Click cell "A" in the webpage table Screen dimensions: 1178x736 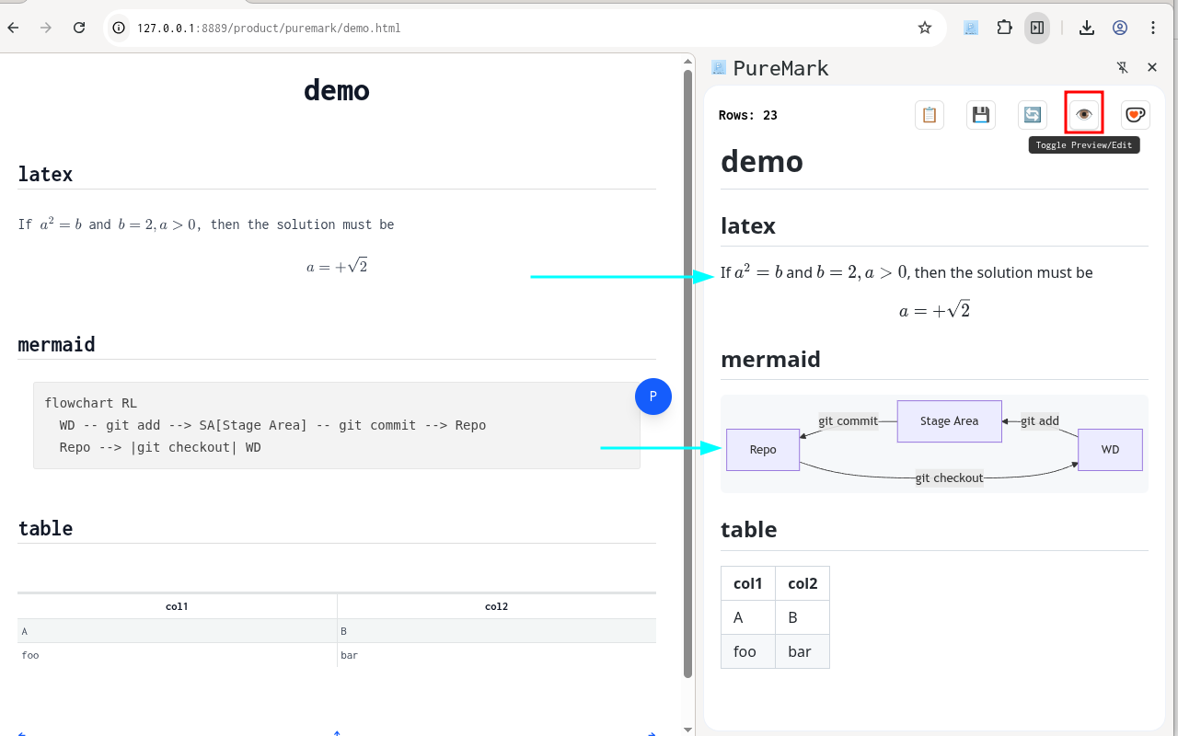click(x=177, y=631)
